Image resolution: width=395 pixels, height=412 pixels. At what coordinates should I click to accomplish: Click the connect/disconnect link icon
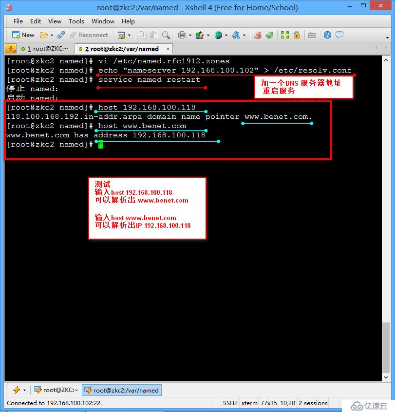pyautogui.click(x=61, y=35)
